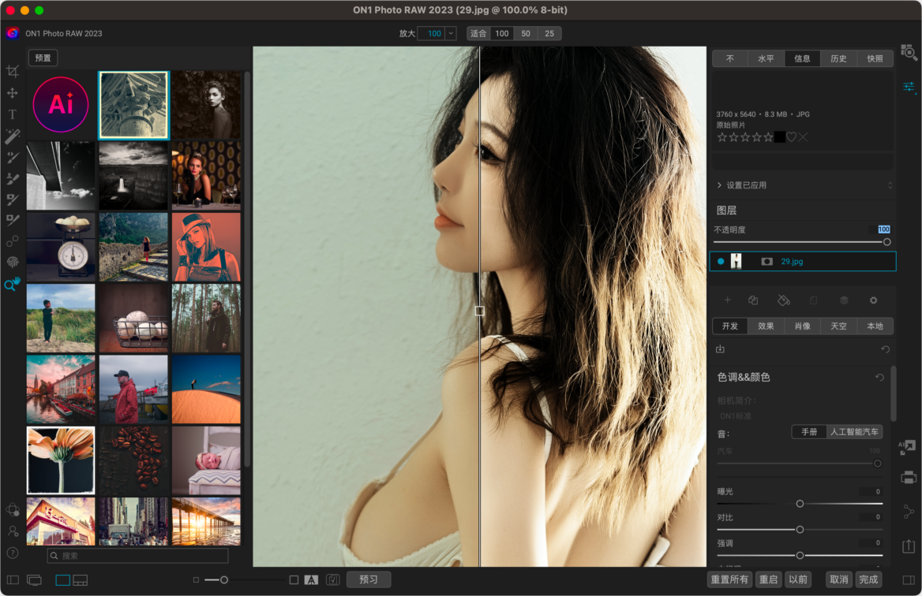Image resolution: width=922 pixels, height=596 pixels.
Task: Select the Crop tool
Action: tap(13, 72)
